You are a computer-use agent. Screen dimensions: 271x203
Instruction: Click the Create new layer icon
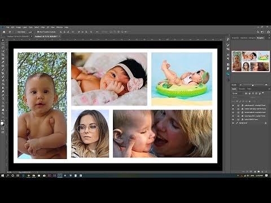262,171
